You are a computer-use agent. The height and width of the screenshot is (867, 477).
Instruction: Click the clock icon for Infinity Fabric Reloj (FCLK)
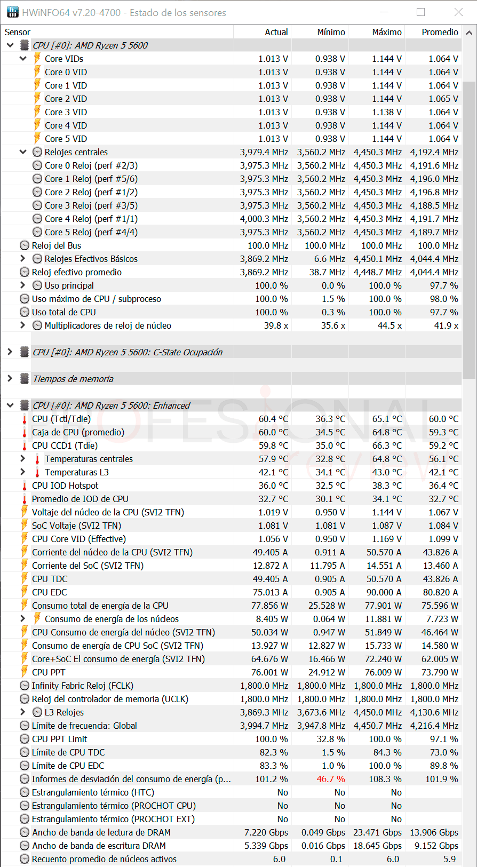click(25, 686)
